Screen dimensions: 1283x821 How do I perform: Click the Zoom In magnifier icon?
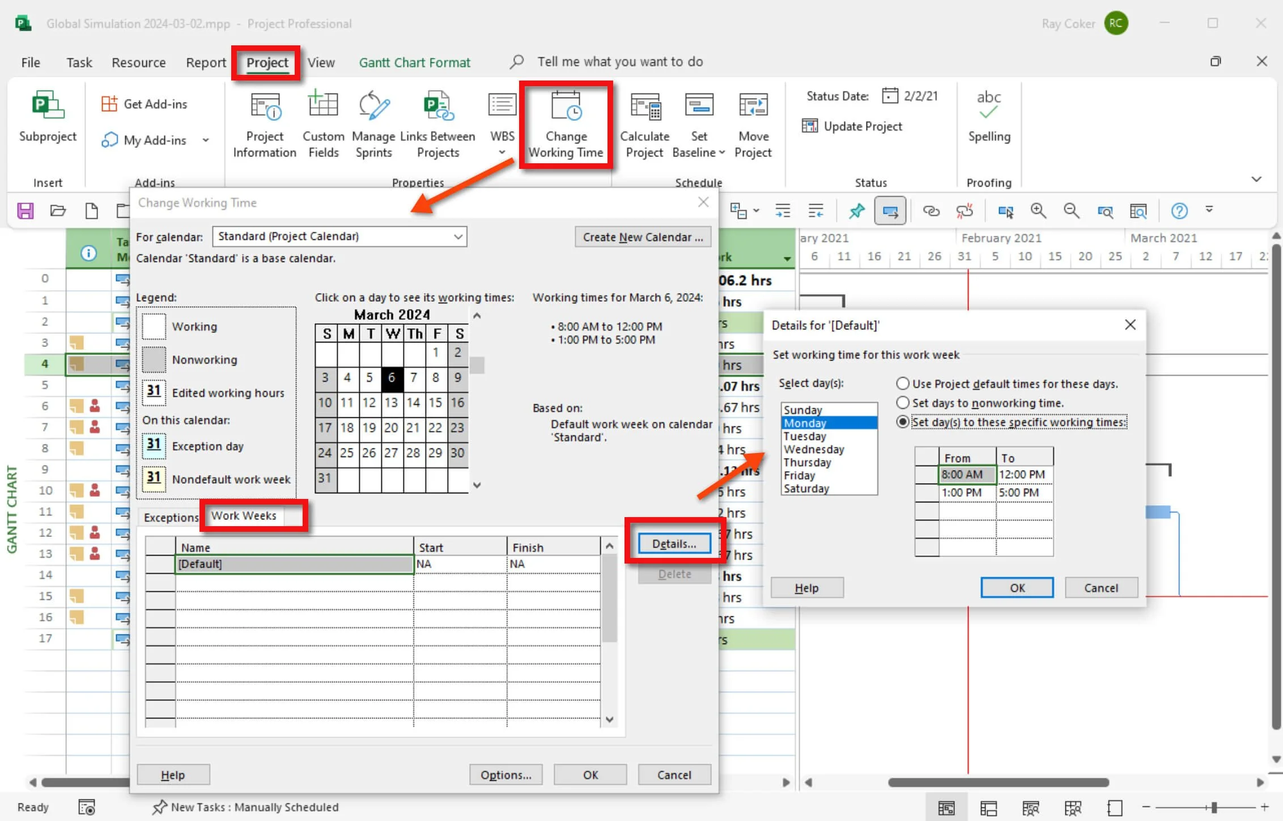[x=1038, y=211]
